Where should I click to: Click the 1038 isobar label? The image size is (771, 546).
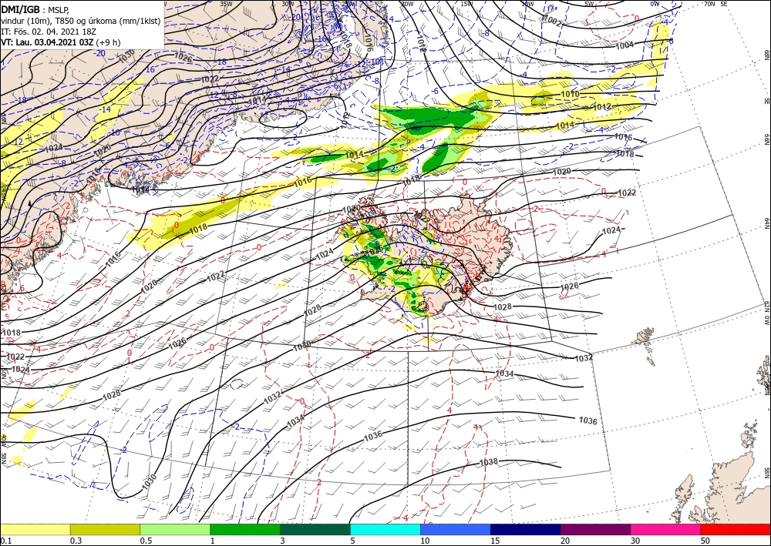(488, 462)
